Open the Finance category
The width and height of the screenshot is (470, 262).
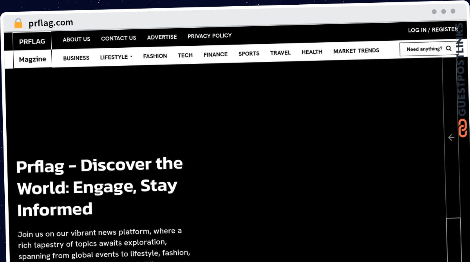click(x=215, y=54)
